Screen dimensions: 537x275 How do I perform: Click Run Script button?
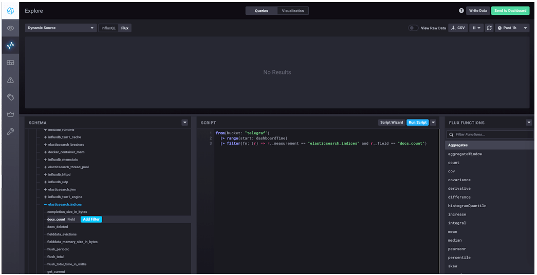click(x=417, y=123)
